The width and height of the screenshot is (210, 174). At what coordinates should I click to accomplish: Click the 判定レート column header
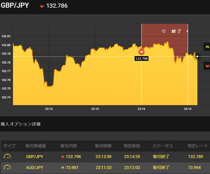pos(198,146)
